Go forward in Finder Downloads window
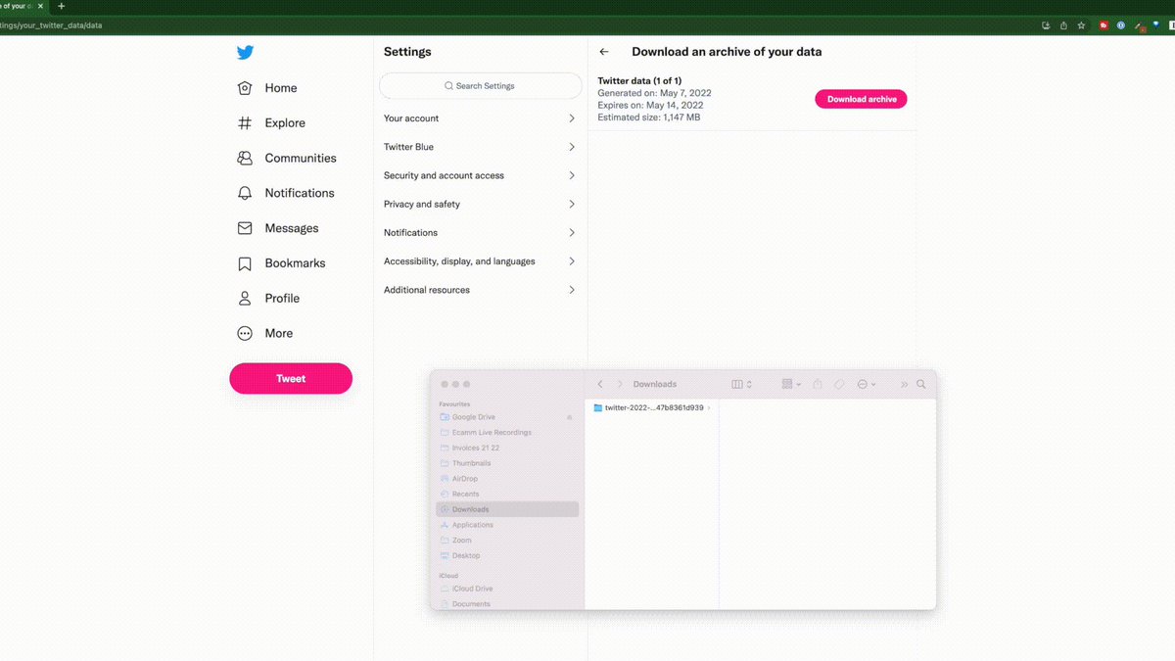Viewport: 1175px width, 661px height. point(620,385)
